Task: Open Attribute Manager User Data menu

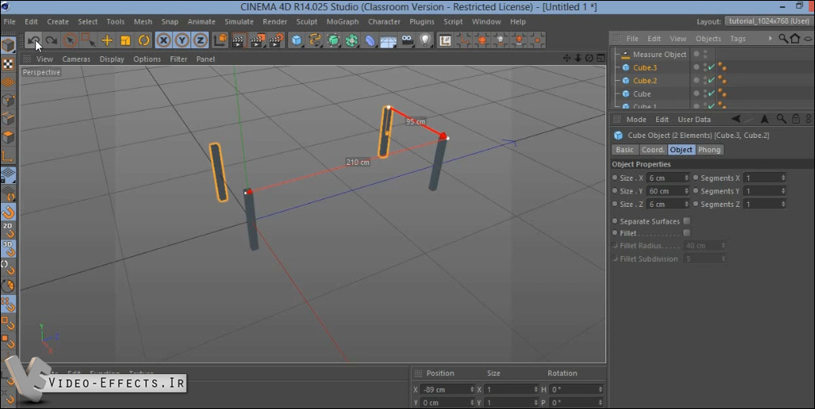Action: [694, 120]
